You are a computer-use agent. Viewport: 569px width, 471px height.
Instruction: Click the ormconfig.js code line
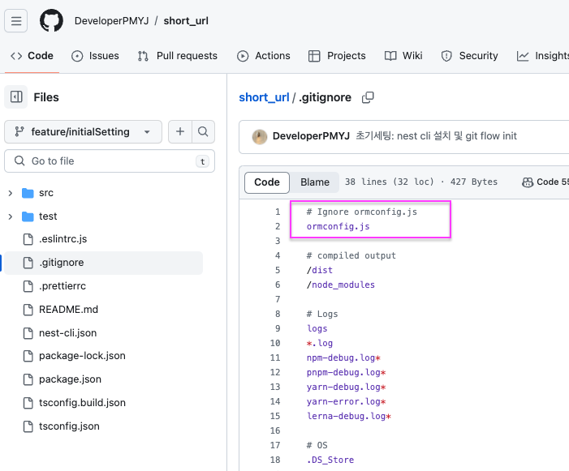[338, 227]
